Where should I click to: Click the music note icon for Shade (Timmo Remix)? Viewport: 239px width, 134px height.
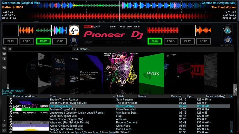[11, 99]
